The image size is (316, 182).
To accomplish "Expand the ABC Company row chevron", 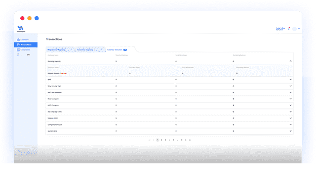I will (x=290, y=105).
